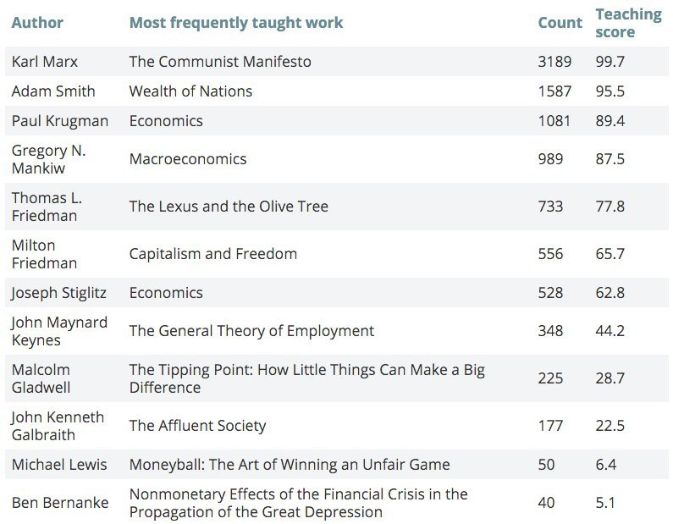Image resolution: width=673 pixels, height=524 pixels.
Task: Click the Author column header
Action: point(37,23)
